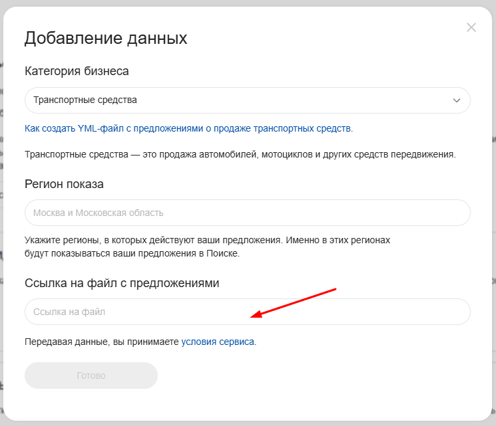This screenshot has width=496, height=426.
Task: Click the Укажите регионы hint text line
Action: [207, 239]
